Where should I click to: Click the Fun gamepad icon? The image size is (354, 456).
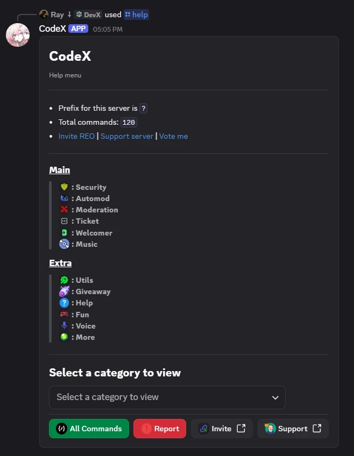(x=64, y=315)
